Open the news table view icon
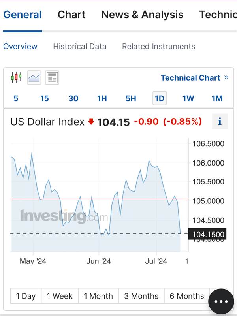Viewport: 237px width, 316px height. pyautogui.click(x=52, y=77)
